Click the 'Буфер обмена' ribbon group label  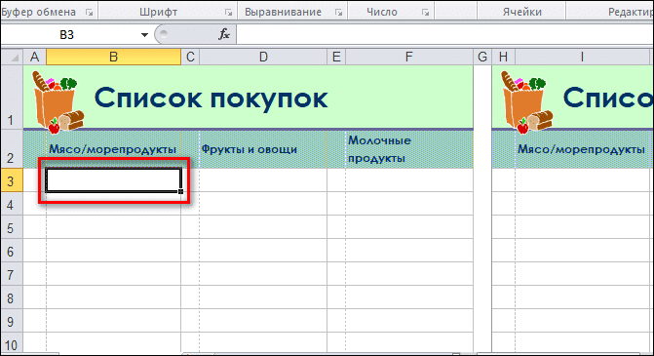(38, 12)
